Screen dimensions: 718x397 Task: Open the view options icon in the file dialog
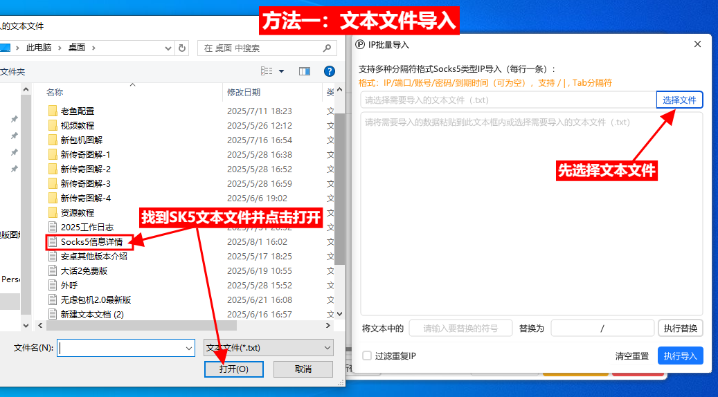[x=267, y=71]
